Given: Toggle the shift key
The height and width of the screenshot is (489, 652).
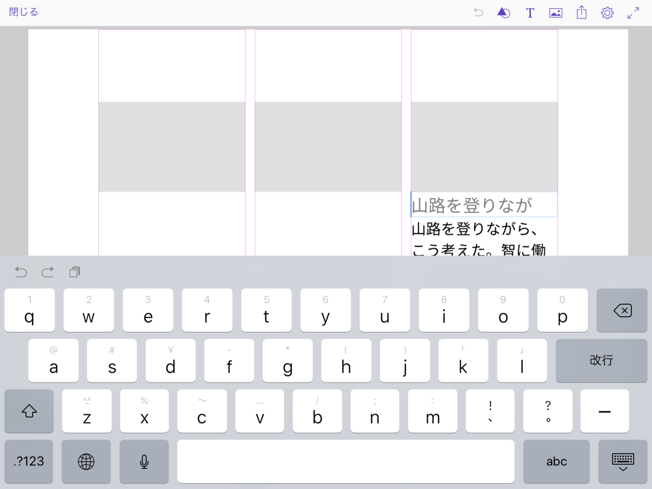Looking at the screenshot, I should coord(28,411).
